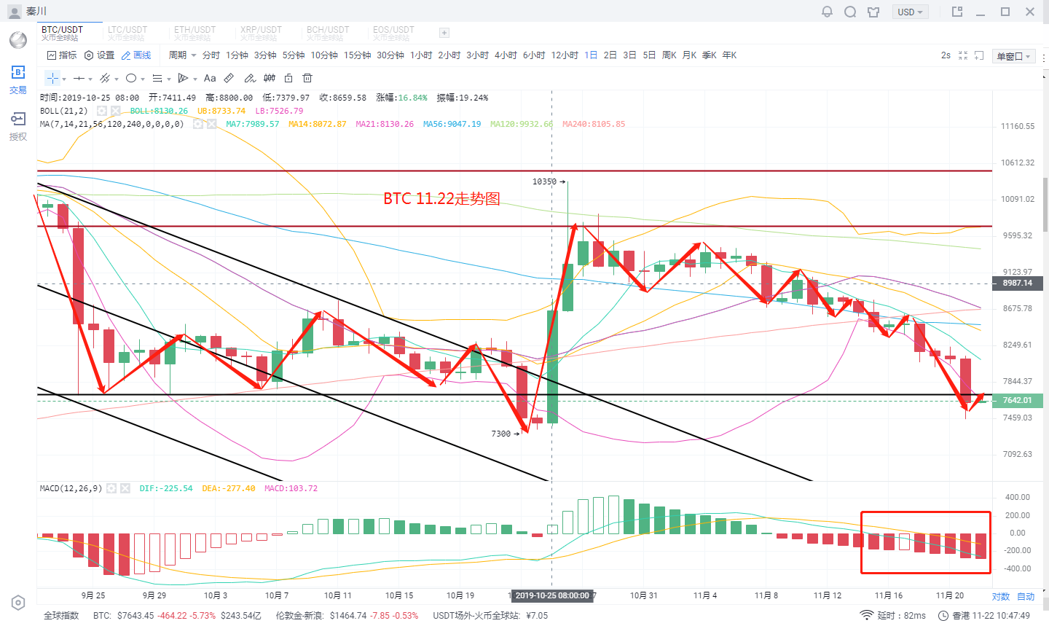Select the Aa text annotation tool
The height and width of the screenshot is (626, 1049).
(210, 78)
